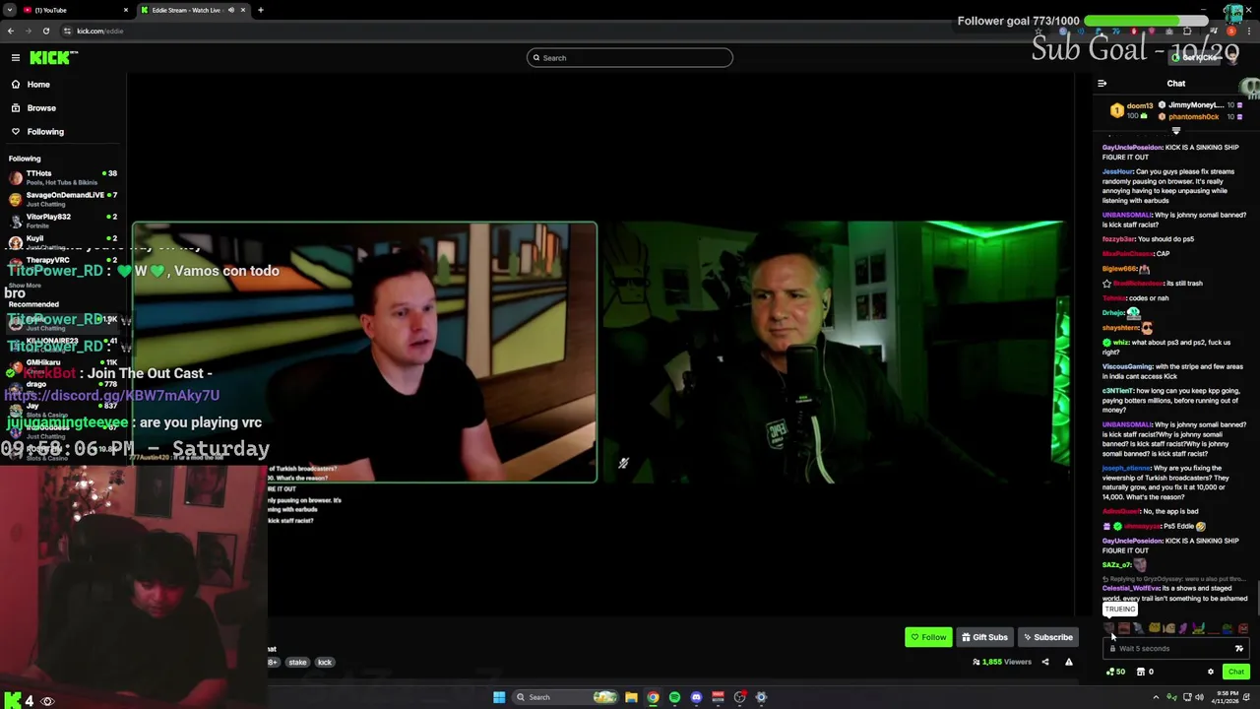Open system volume control in tray
The height and width of the screenshot is (709, 1260).
(x=1199, y=697)
